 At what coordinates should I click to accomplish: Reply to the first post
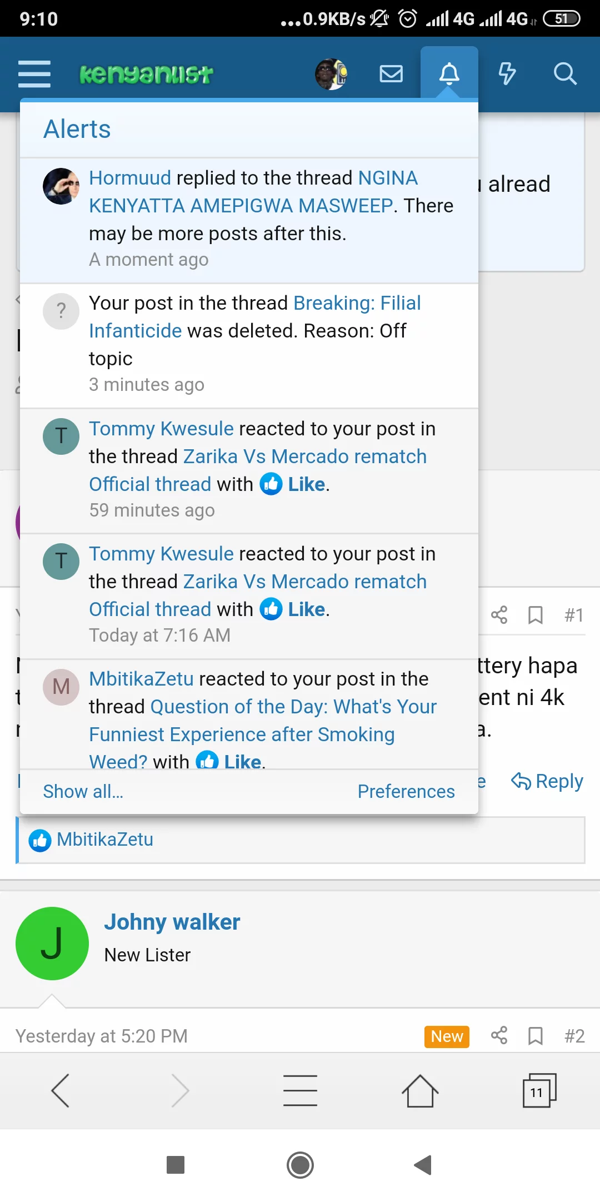(547, 781)
